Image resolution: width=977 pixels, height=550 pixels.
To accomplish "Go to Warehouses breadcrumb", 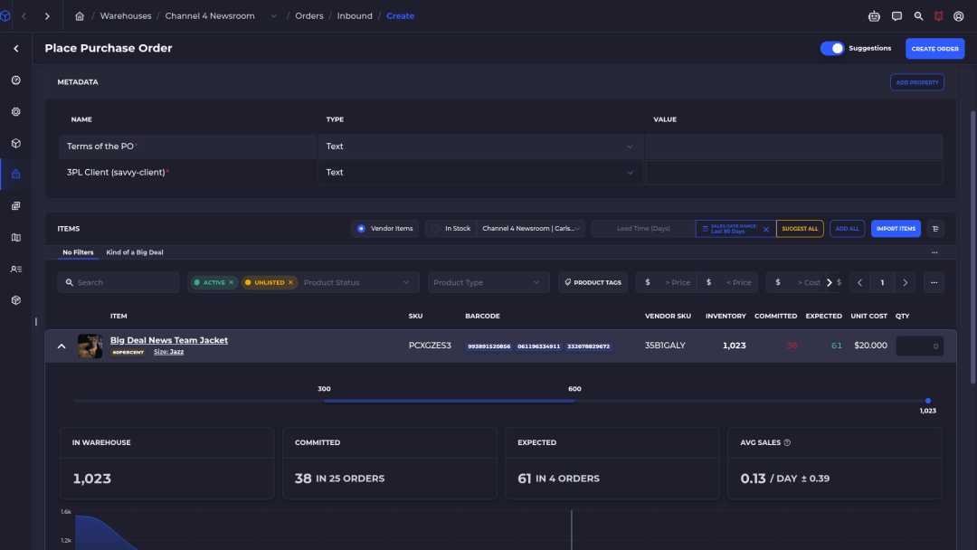I will 126,16.
